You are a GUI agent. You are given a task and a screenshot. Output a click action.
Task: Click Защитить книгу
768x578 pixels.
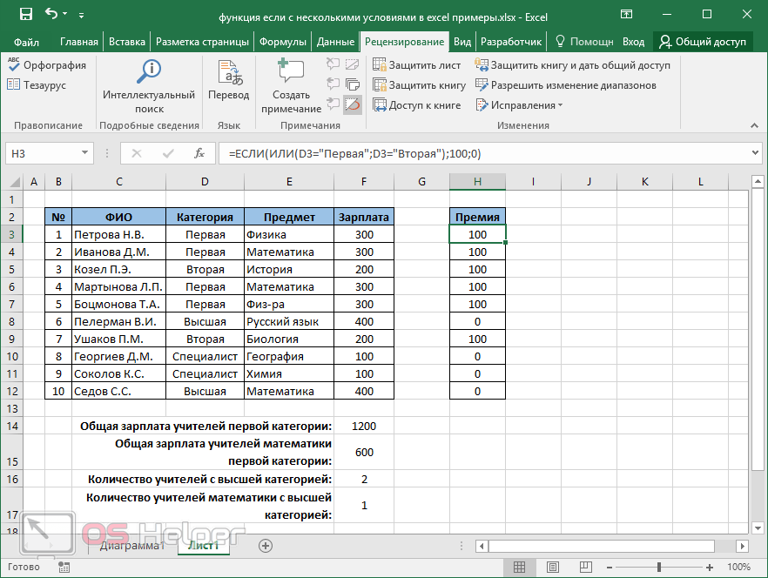tap(420, 85)
